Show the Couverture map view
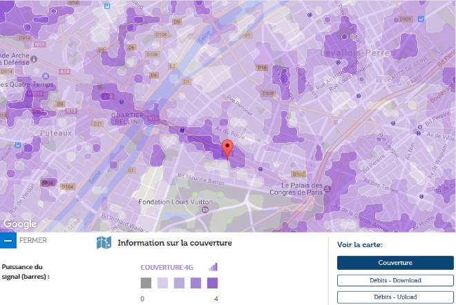 click(395, 263)
